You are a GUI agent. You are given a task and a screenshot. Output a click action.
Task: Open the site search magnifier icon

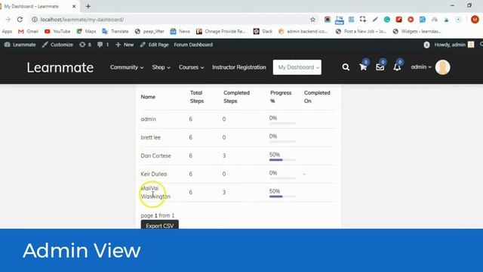point(346,67)
